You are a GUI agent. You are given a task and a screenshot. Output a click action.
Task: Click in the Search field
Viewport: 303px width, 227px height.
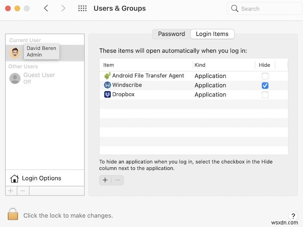pos(264,9)
